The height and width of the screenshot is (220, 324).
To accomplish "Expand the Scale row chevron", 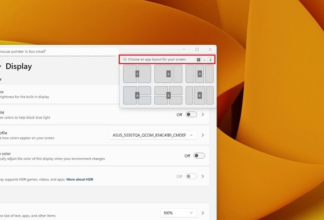I will (x=203, y=213).
